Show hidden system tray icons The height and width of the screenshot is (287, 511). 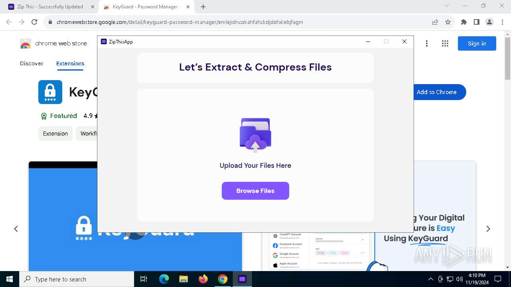(x=430, y=279)
